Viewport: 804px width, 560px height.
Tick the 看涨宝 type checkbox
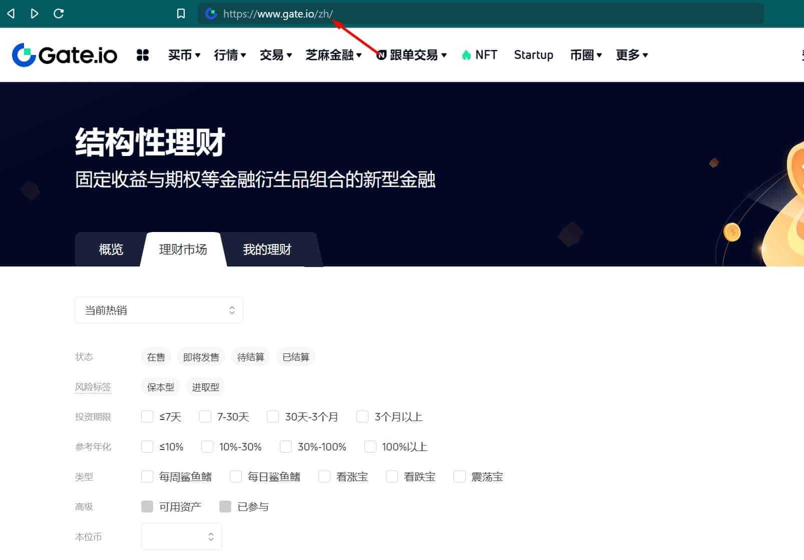click(324, 476)
